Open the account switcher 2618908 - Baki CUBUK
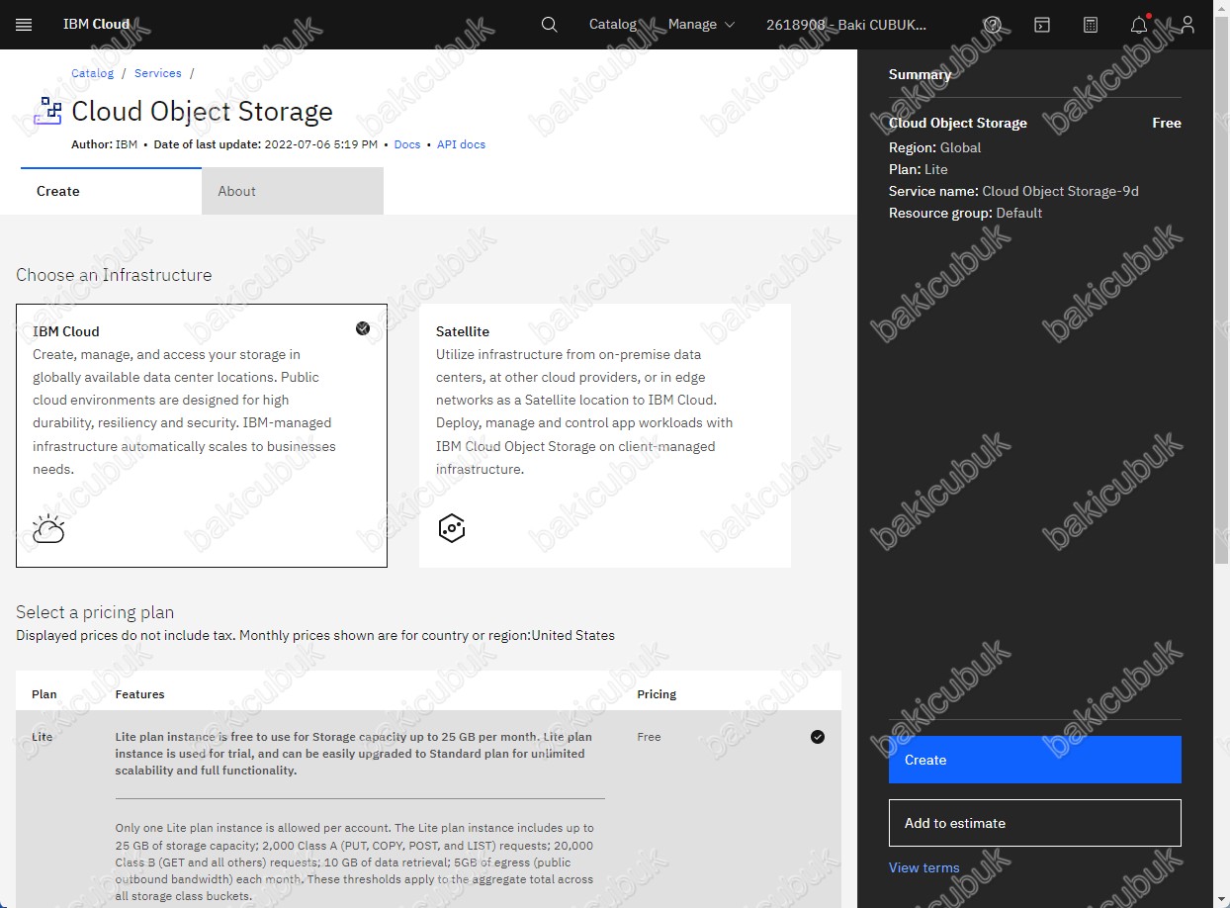 [x=846, y=25]
